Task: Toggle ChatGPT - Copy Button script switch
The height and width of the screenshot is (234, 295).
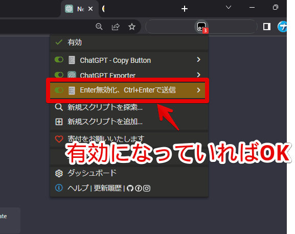Action: pos(59,60)
